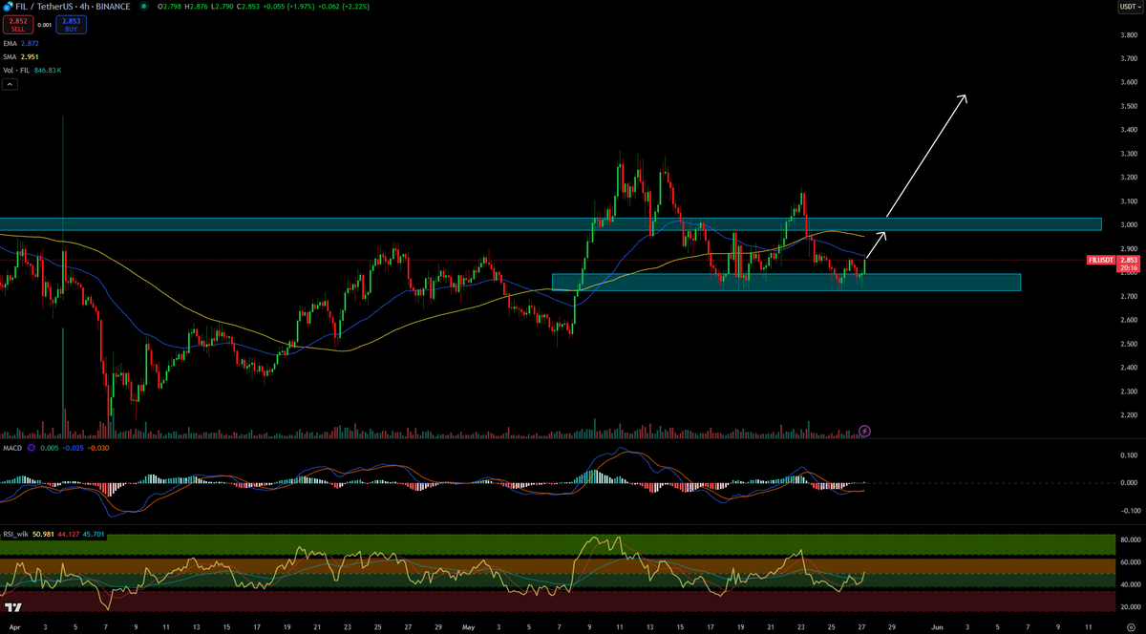Click the MACD value -0.025

pyautogui.click(x=71, y=448)
